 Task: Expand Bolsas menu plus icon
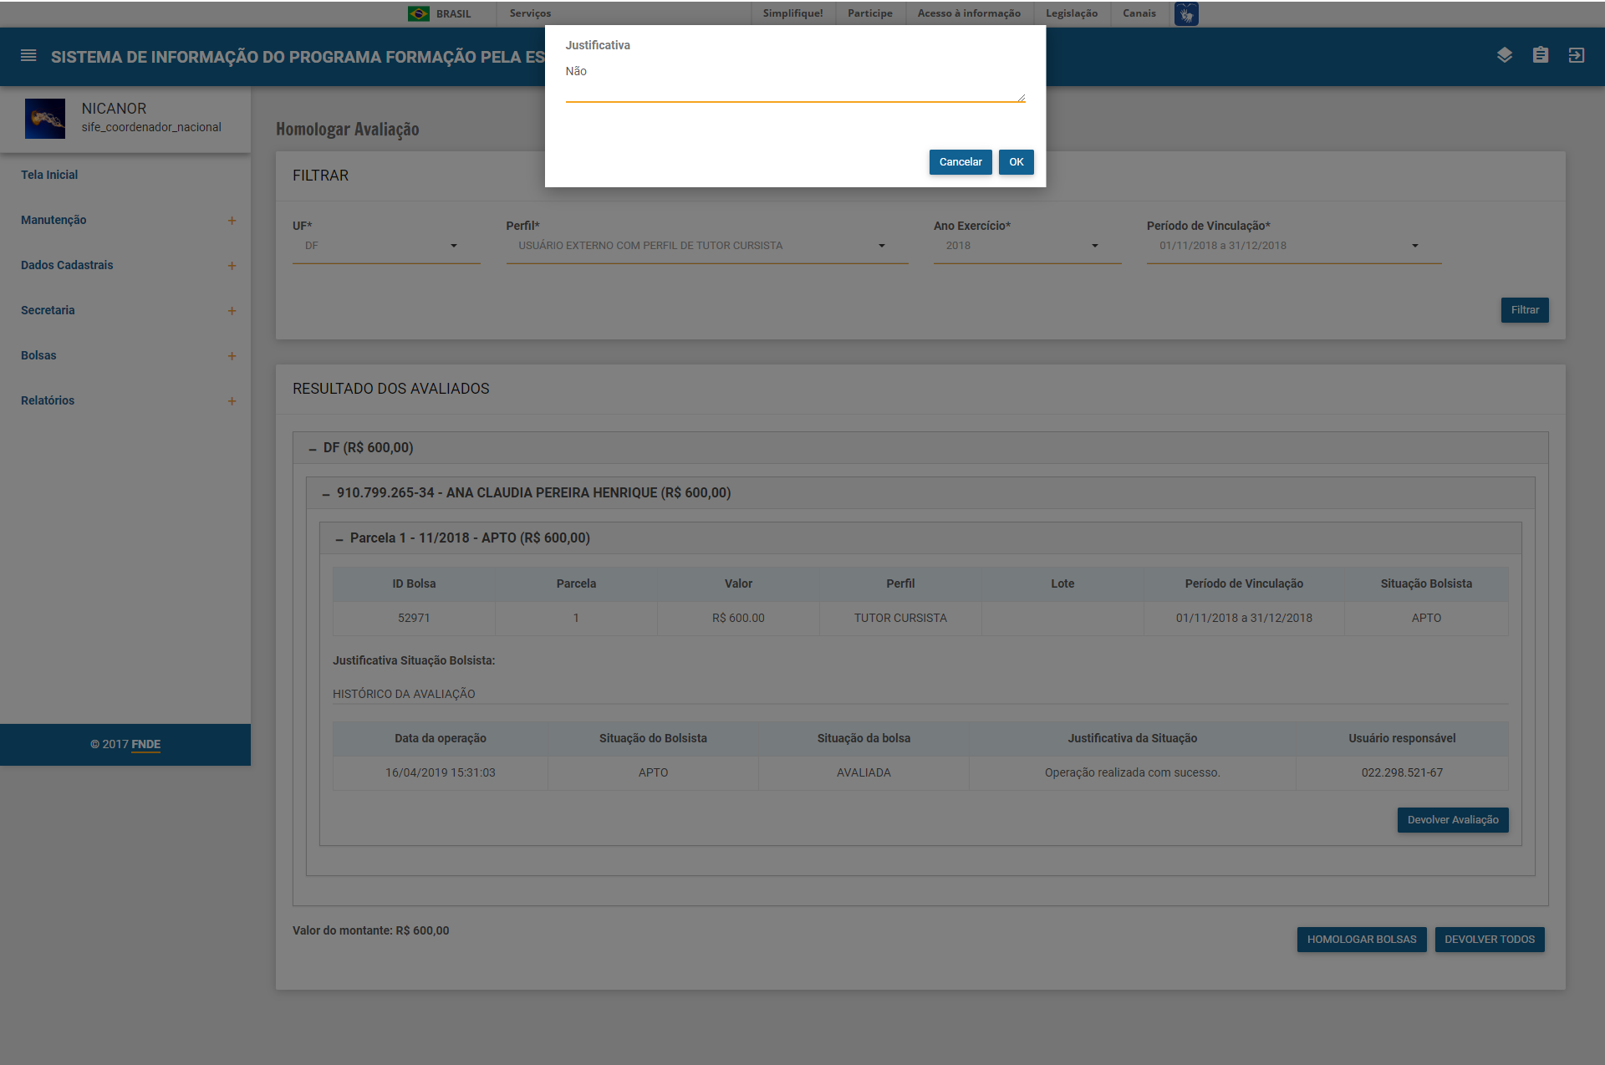[232, 356]
